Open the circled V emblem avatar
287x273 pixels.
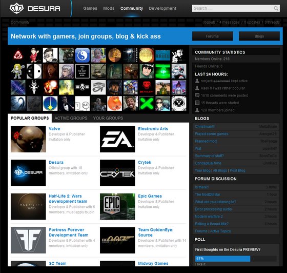click(179, 104)
